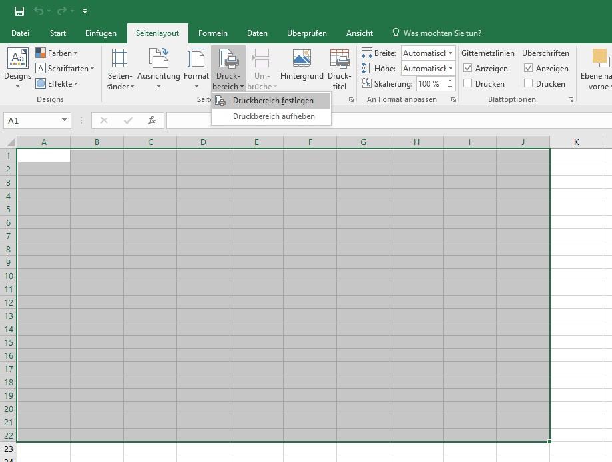Viewport: 612px width, 462px height.
Task: Open the Effekte effects menu
Action: [57, 83]
